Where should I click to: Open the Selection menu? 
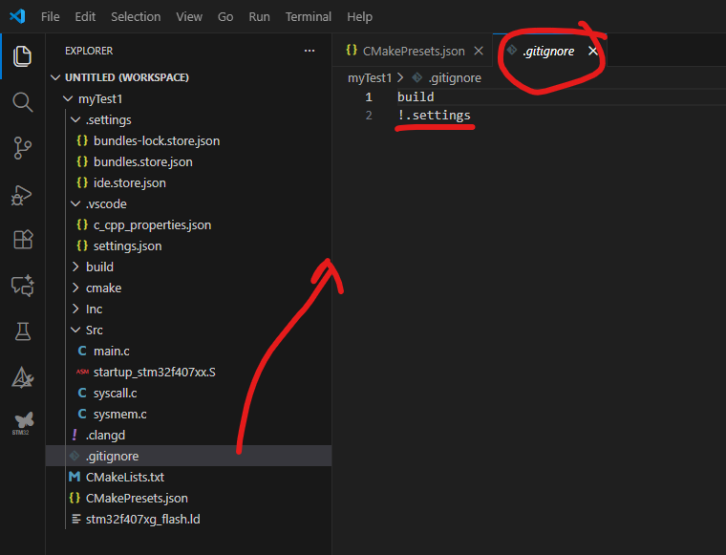(136, 16)
